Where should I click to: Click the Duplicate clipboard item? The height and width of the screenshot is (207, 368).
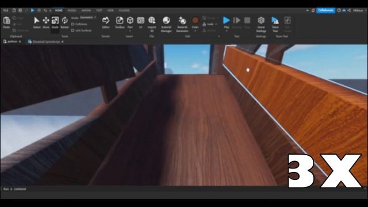point(21,30)
